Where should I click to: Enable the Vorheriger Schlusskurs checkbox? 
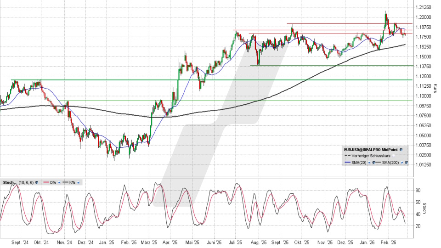coord(394,156)
